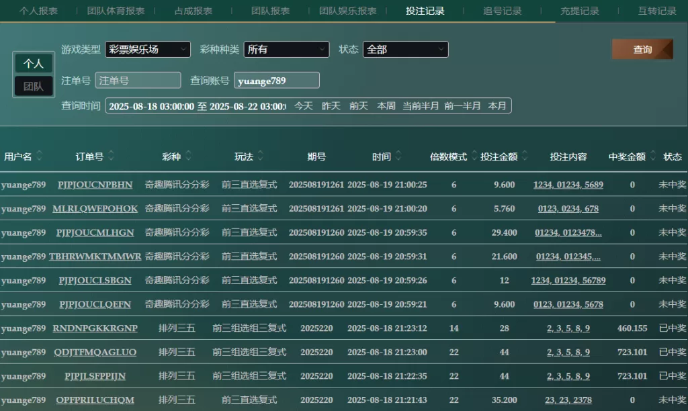This screenshot has height=411, width=688.
Task: Open order RNDNPGKKRGNP
Action: coord(95,328)
